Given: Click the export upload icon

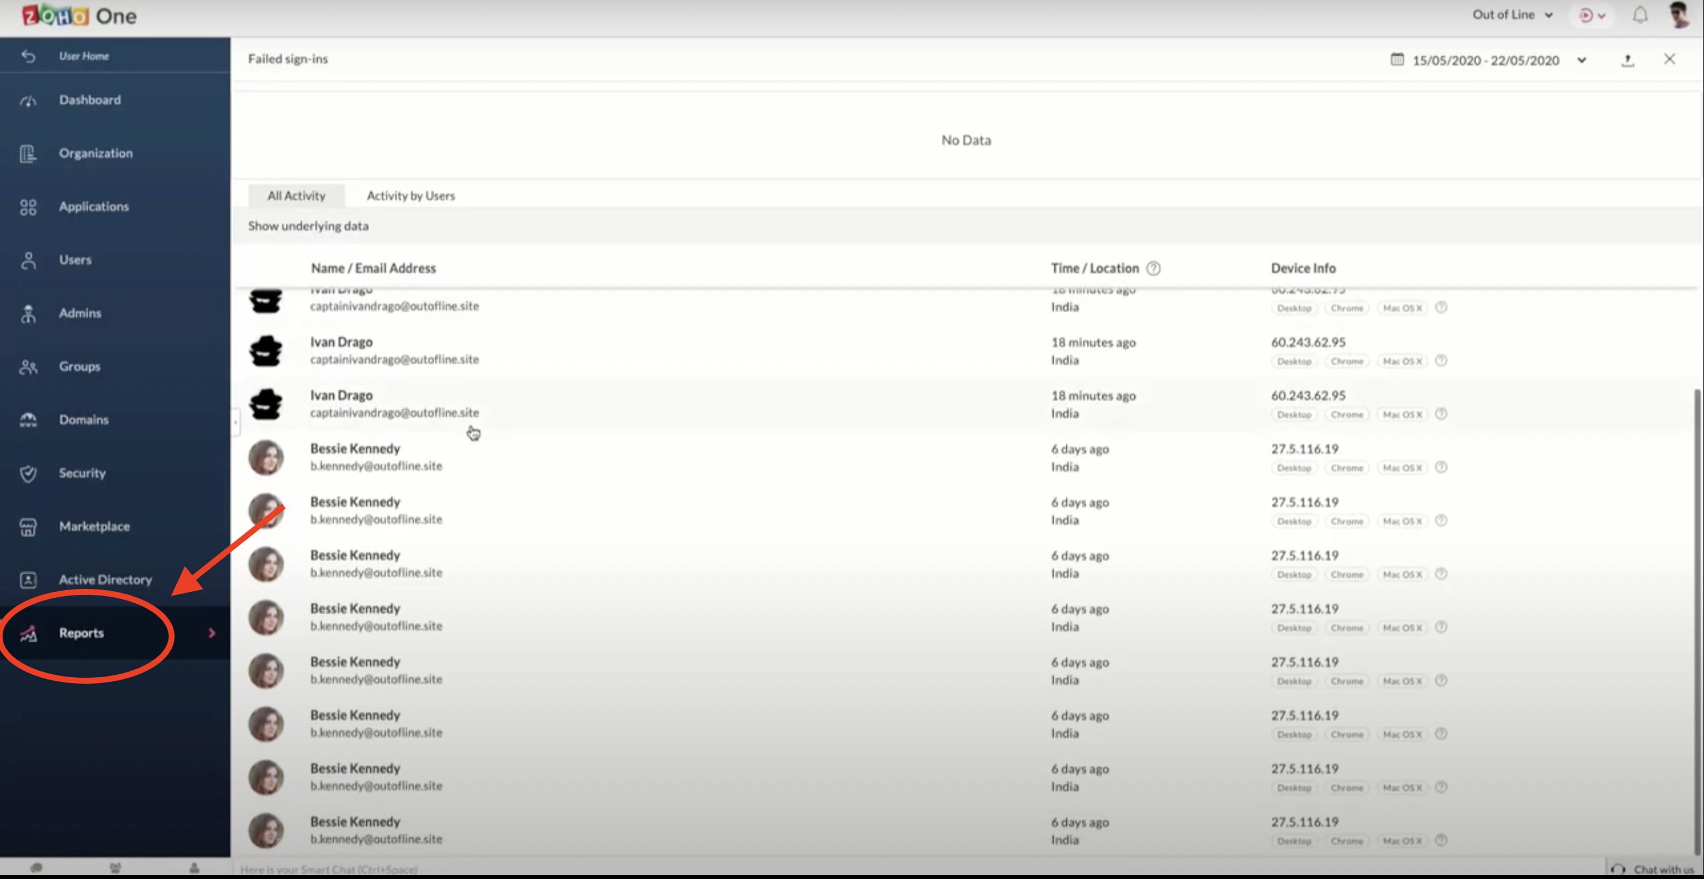Looking at the screenshot, I should point(1627,60).
